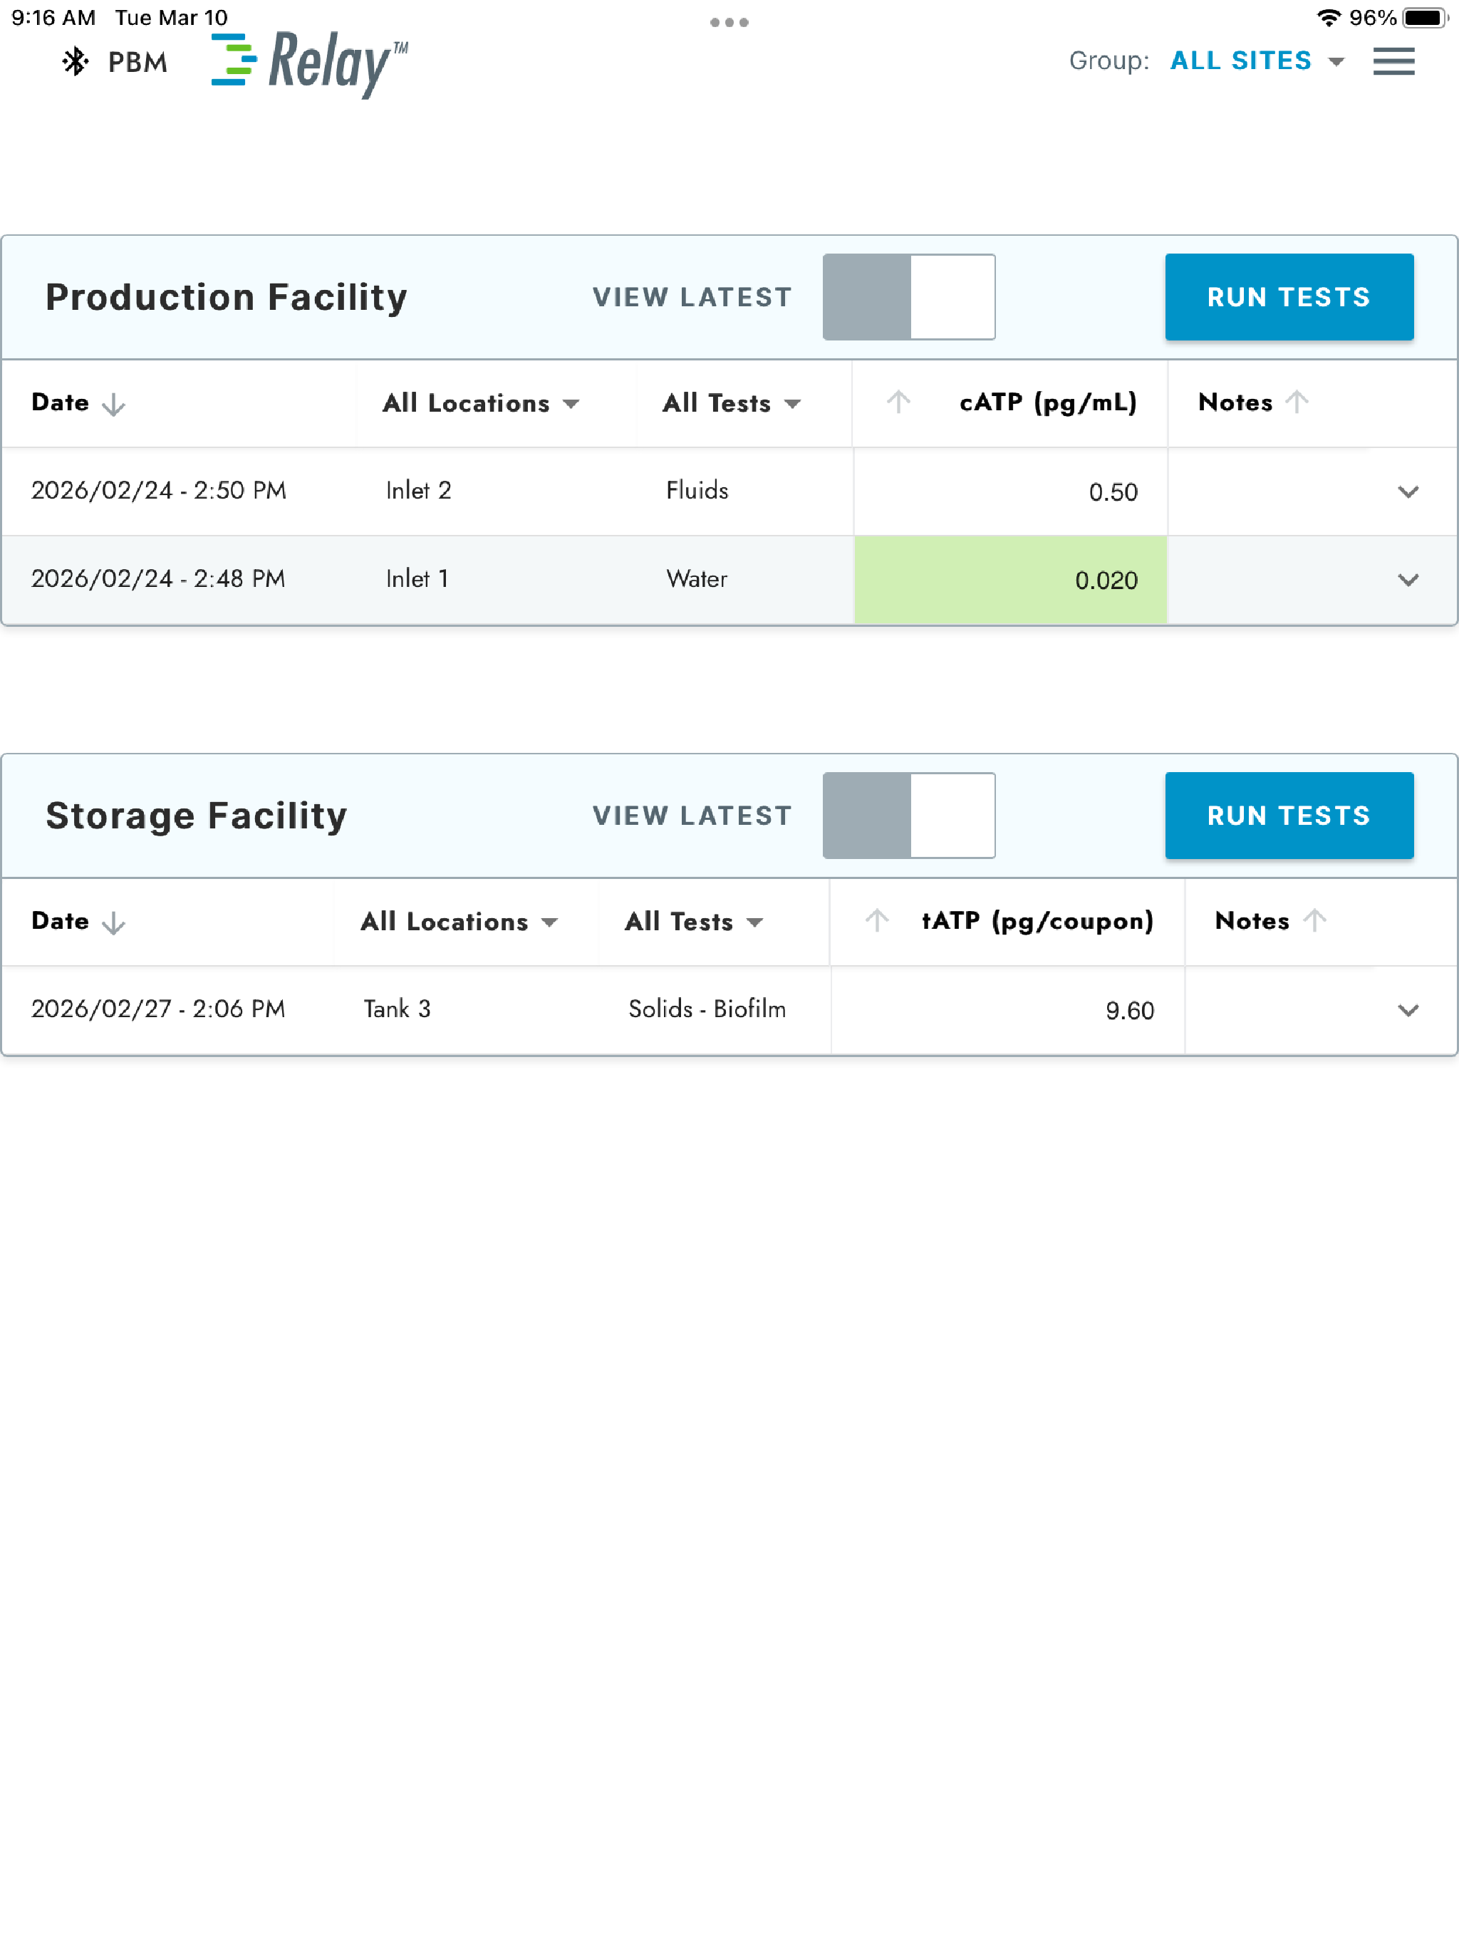Open All Tests filter in Storage Facility
The image size is (1459, 1946).
pyautogui.click(x=695, y=922)
